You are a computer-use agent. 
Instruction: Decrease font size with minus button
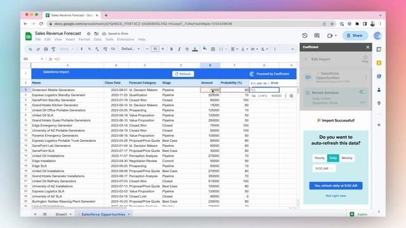pyautogui.click(x=147, y=49)
